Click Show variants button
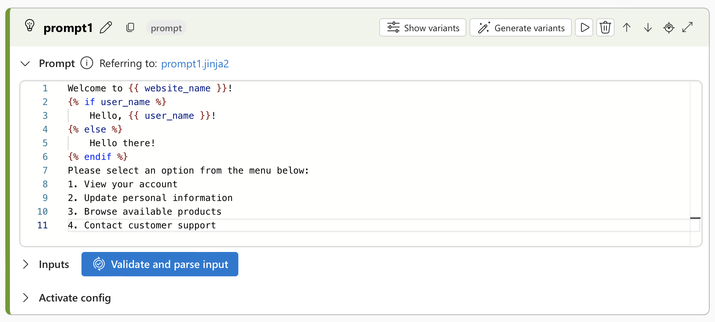715x322 pixels. pos(423,27)
